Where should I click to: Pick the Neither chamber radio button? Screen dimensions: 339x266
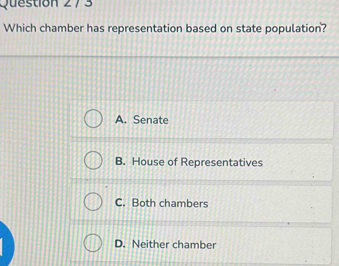(94, 244)
